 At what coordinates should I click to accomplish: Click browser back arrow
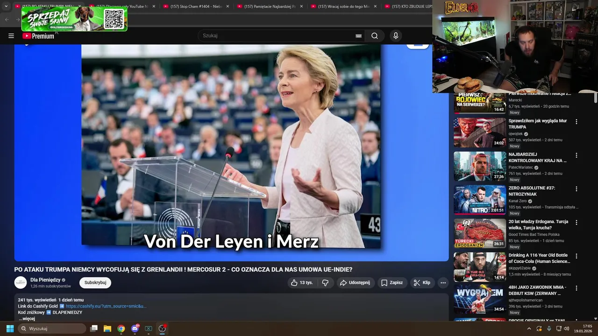[7, 20]
